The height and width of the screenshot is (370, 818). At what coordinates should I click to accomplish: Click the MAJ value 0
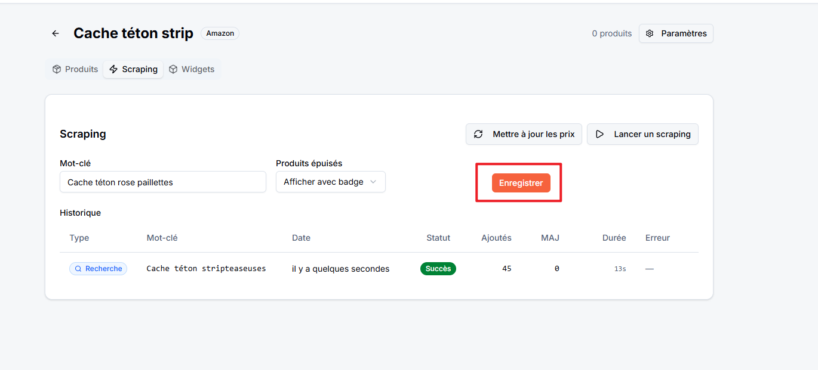point(556,269)
